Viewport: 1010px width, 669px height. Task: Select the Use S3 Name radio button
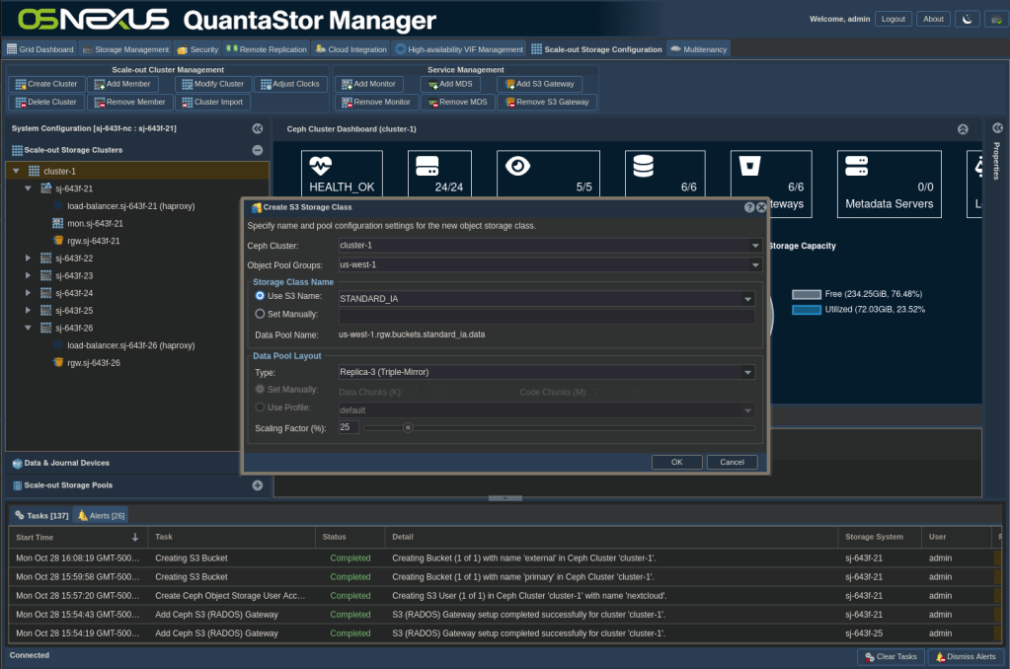261,296
